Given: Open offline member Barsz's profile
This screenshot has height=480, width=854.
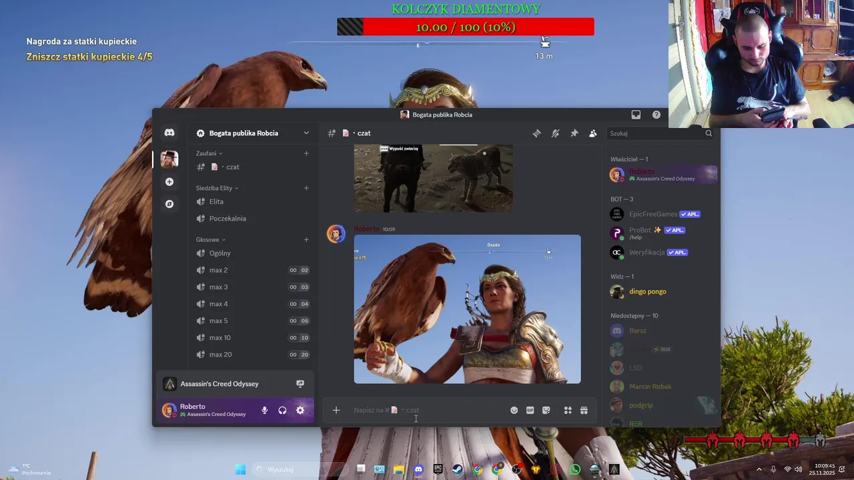Looking at the screenshot, I should click(x=663, y=331).
